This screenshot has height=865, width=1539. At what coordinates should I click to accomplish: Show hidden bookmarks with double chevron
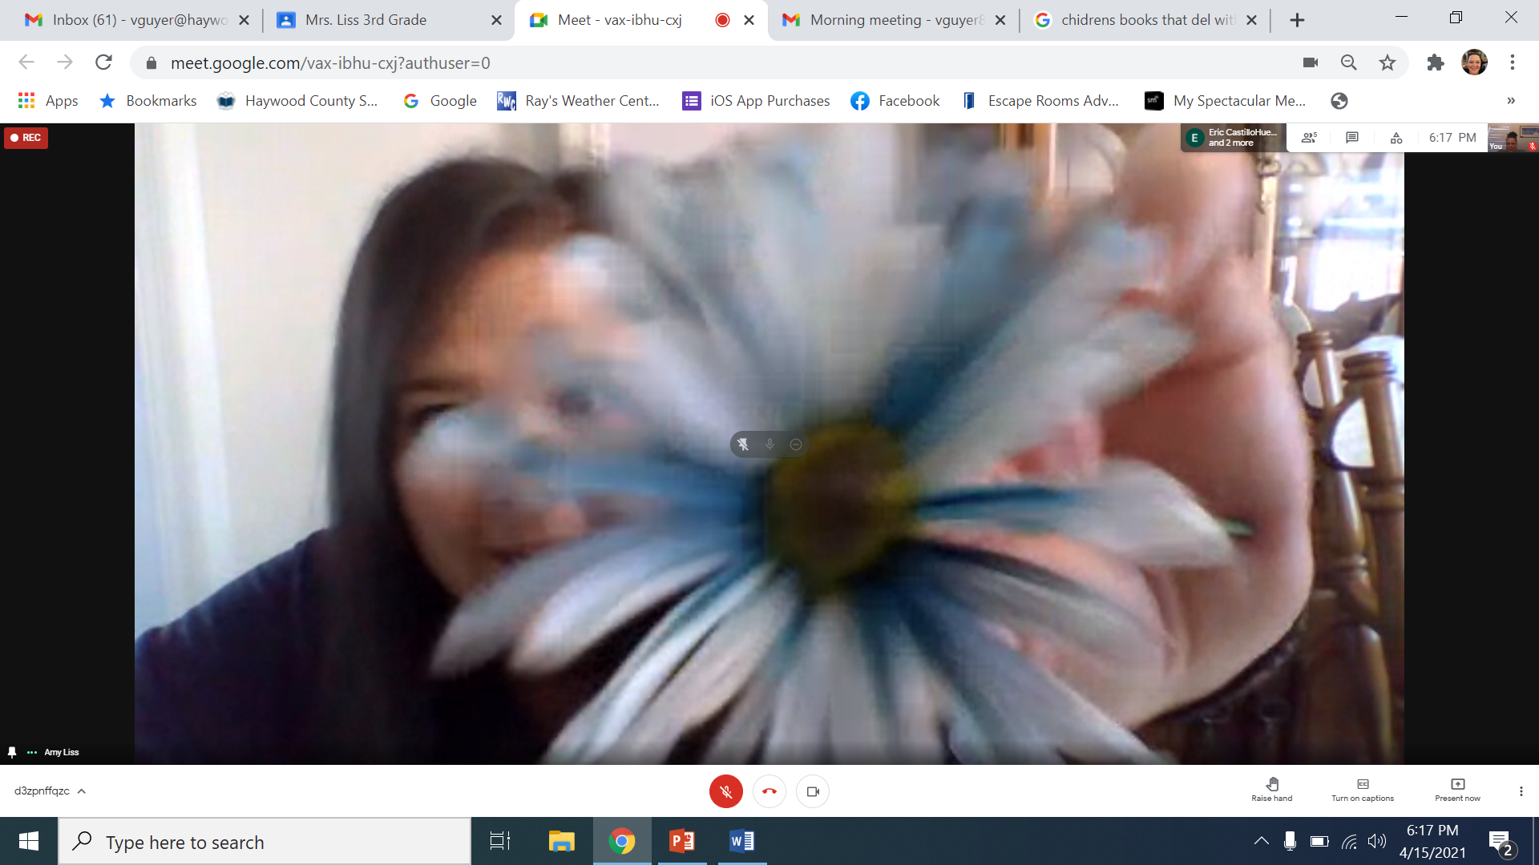1511,101
